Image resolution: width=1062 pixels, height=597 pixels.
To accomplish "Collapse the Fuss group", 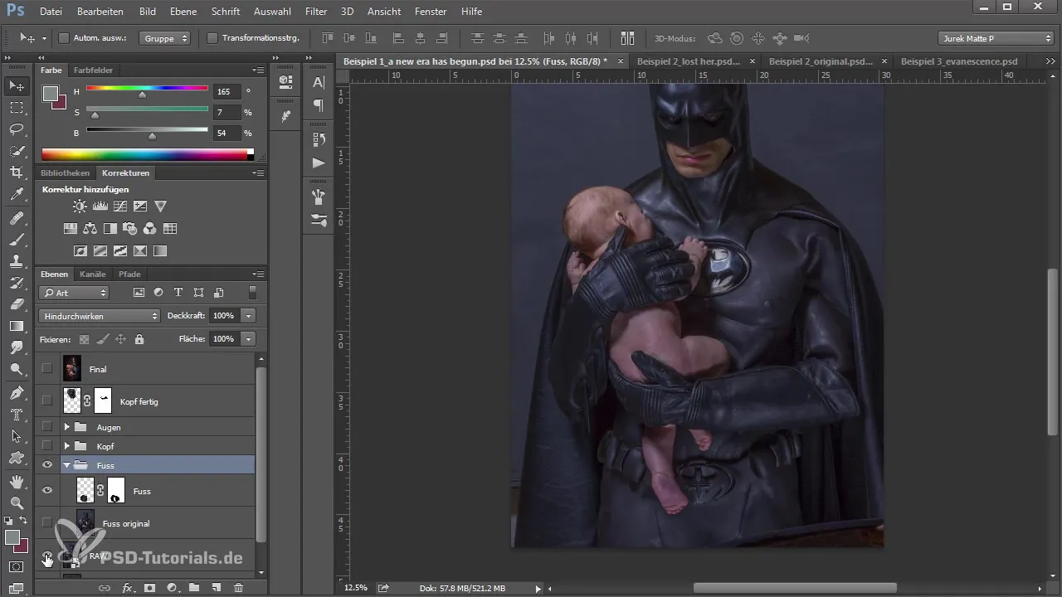I will 67,465.
